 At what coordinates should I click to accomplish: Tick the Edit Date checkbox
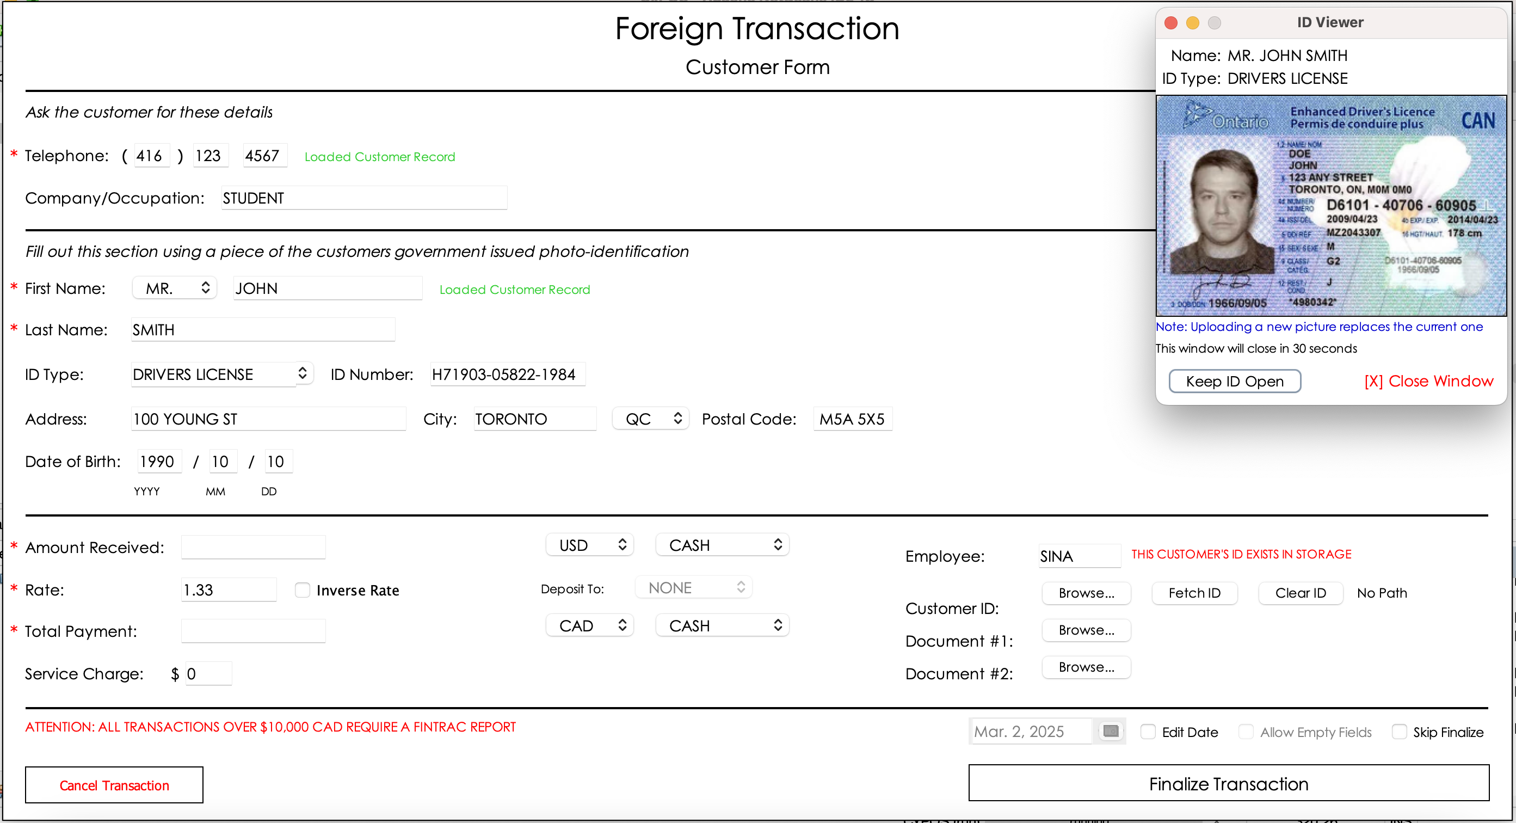pyautogui.click(x=1148, y=732)
